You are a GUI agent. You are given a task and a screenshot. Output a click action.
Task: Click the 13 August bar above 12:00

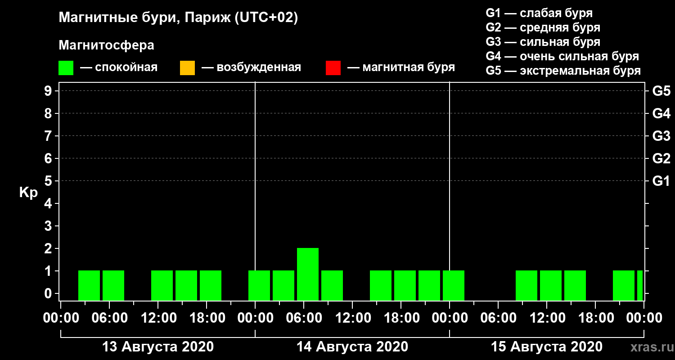click(x=162, y=285)
